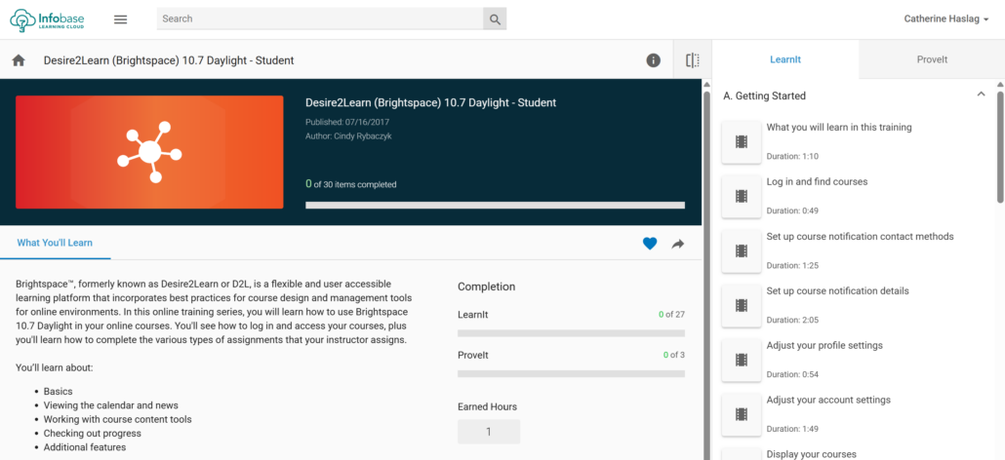Favorite the course with heart icon
This screenshot has width=1005, height=460.
click(x=650, y=243)
